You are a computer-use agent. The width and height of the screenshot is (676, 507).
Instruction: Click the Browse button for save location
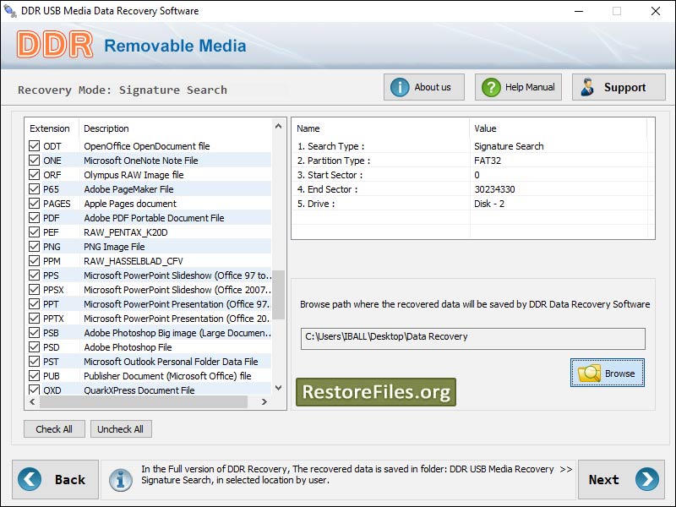(607, 373)
